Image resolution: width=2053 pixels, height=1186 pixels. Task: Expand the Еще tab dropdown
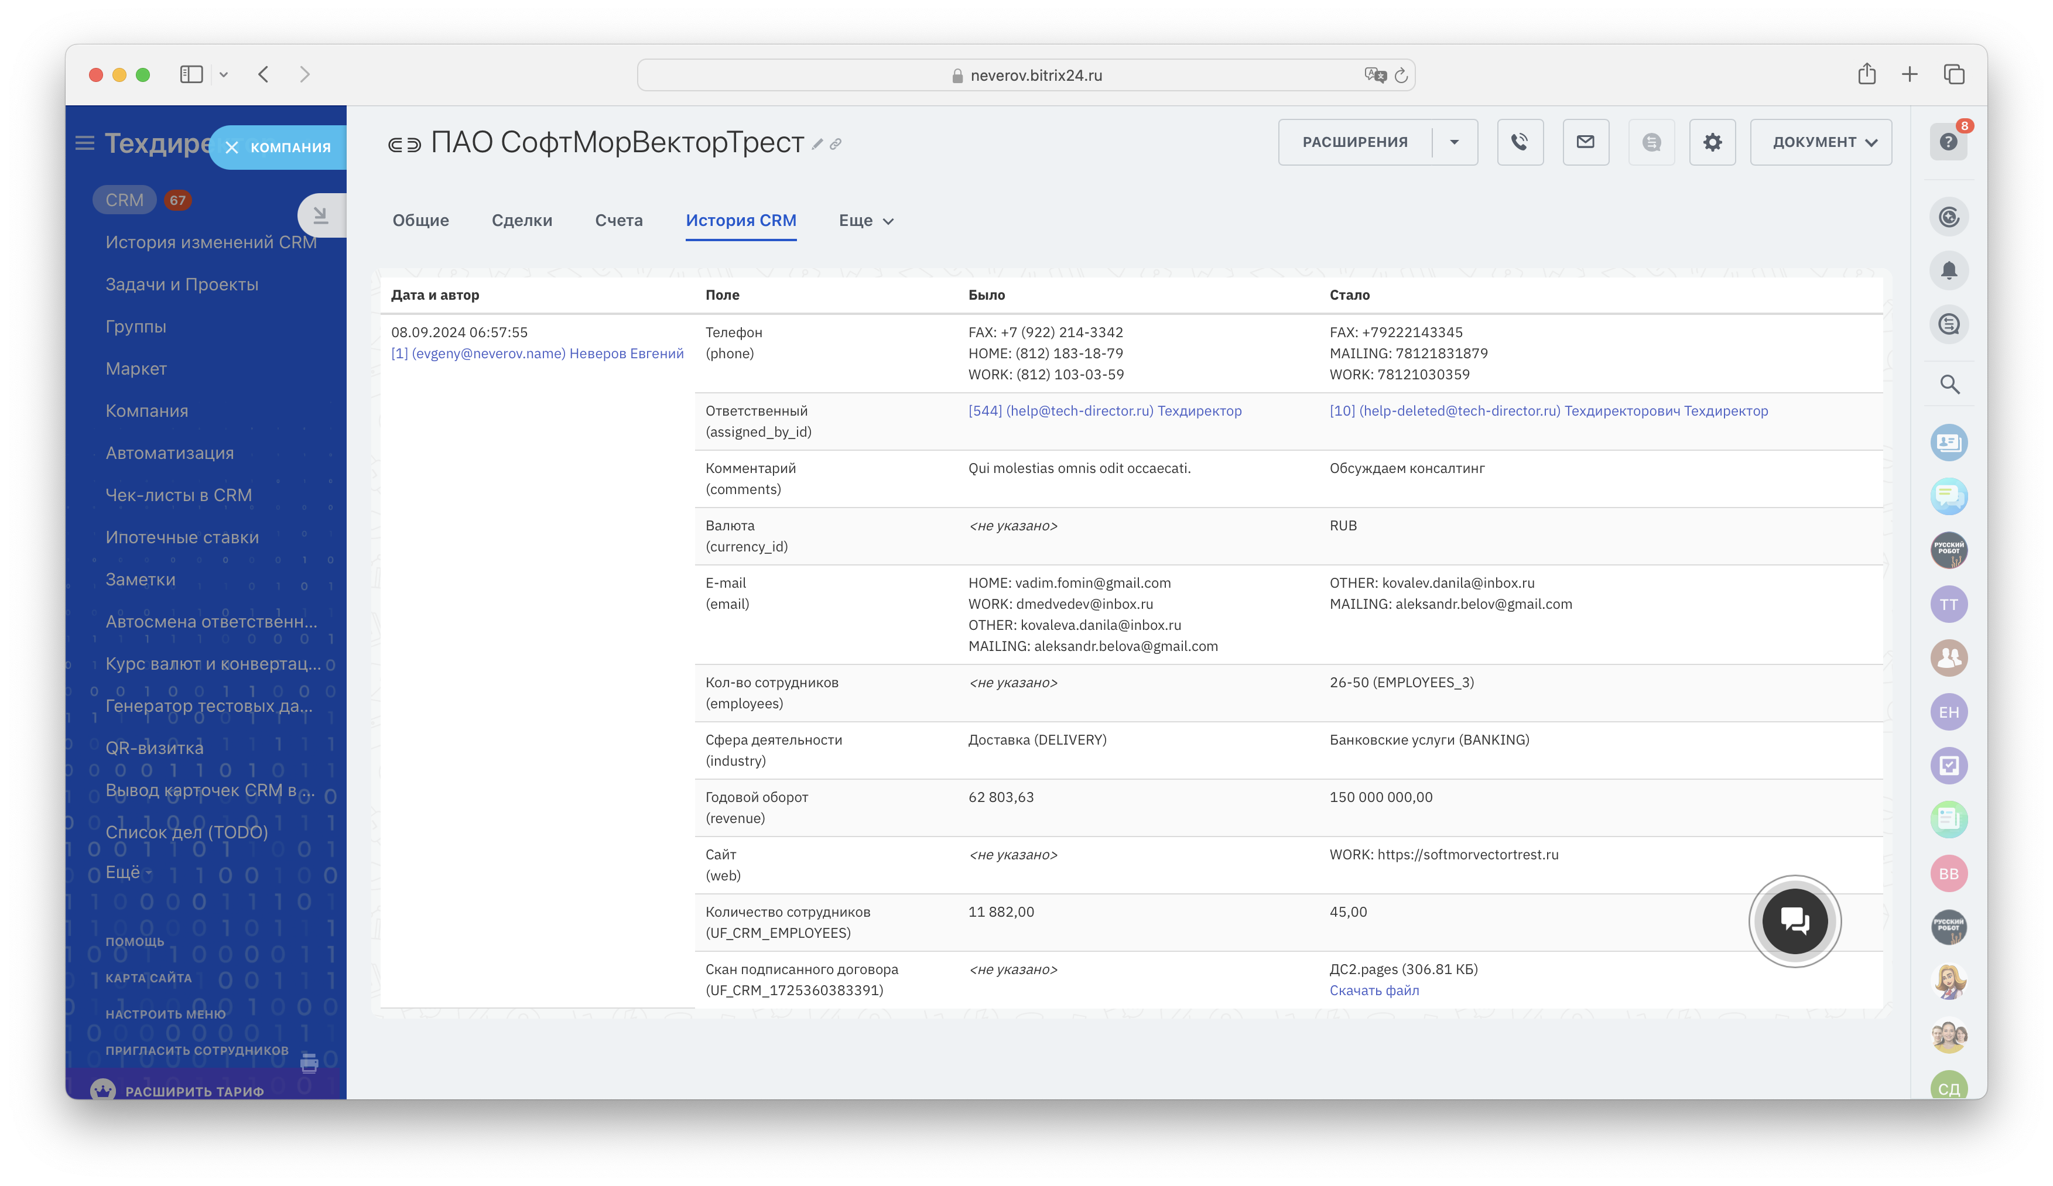(866, 221)
